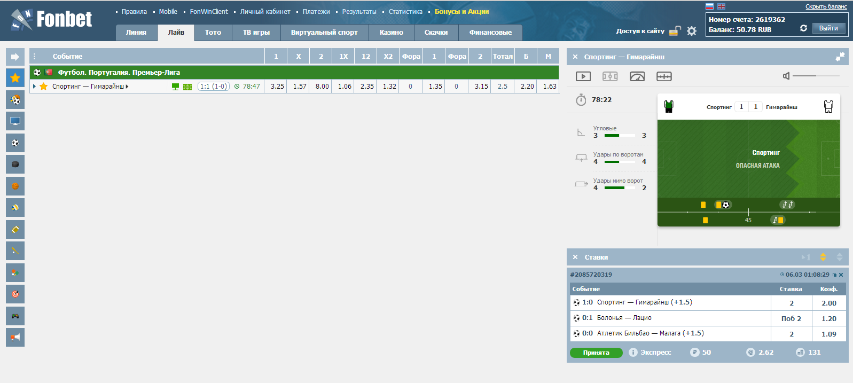The image size is (853, 383).
Task: Open the Личный кабинет link
Action: 265,12
